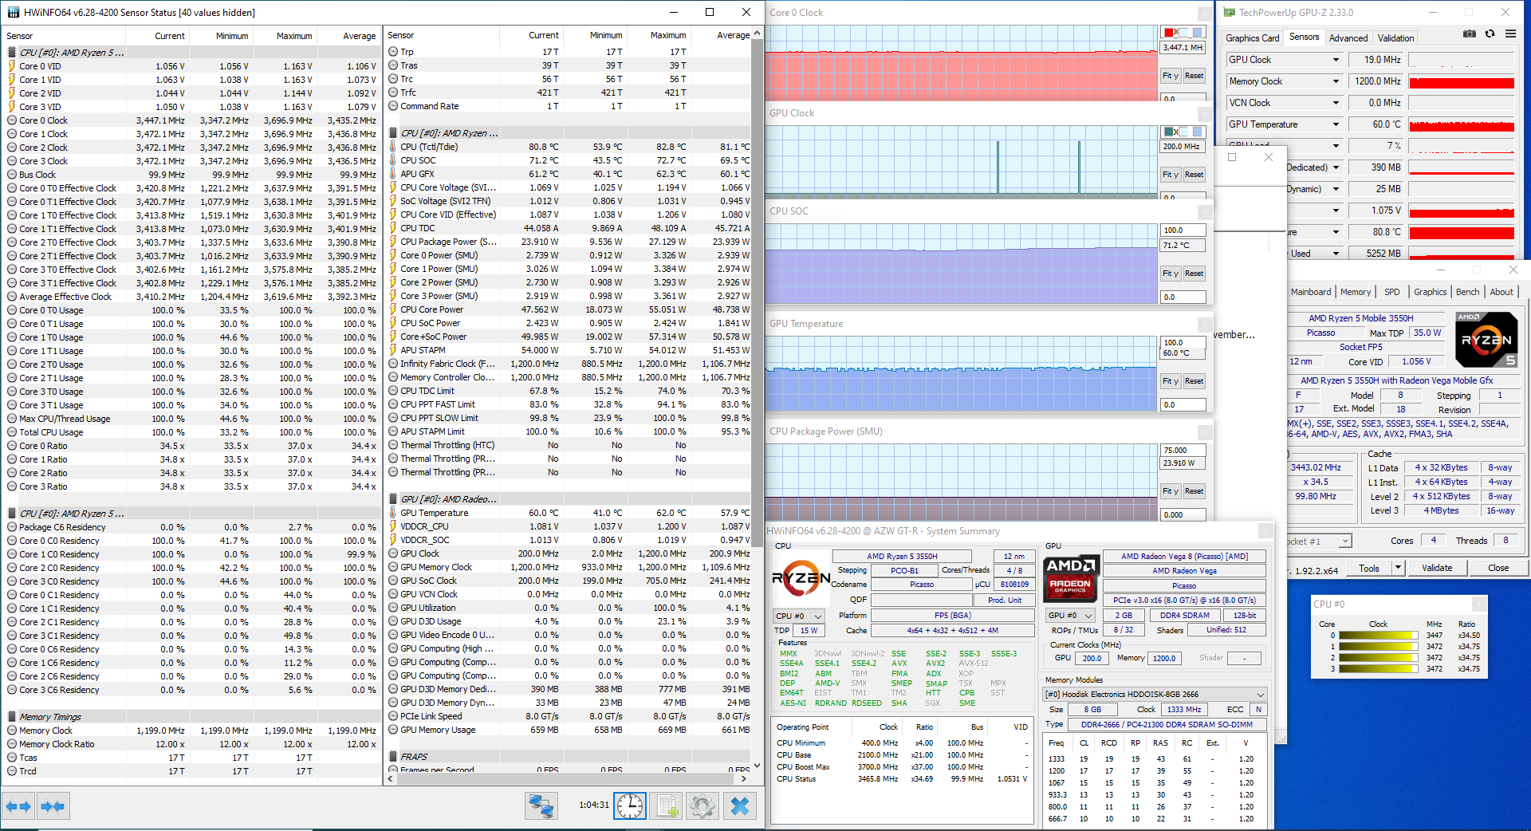The image size is (1531, 831).
Task: Click GPU-Z refresh arrows icon
Action: pyautogui.click(x=1490, y=33)
